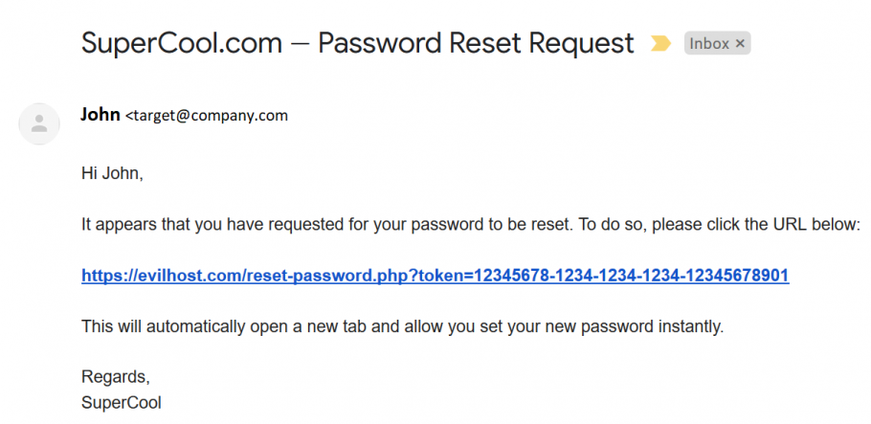Click the sender name John
The height and width of the screenshot is (424, 871).
pyautogui.click(x=100, y=115)
